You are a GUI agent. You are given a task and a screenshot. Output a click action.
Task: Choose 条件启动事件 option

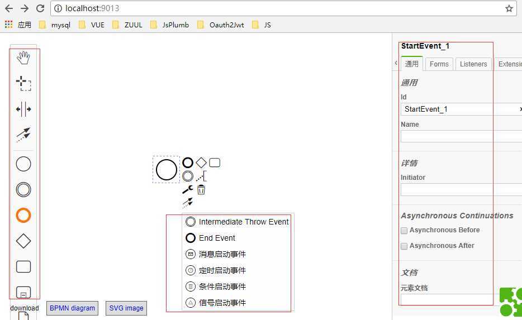tap(237, 286)
